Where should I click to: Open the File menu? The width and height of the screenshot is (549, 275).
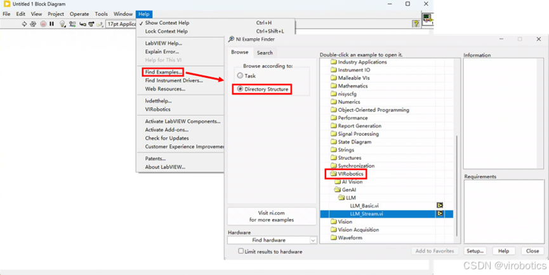6,14
